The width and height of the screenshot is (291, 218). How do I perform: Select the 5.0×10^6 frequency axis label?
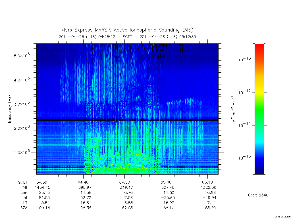pyautogui.click(x=22, y=55)
